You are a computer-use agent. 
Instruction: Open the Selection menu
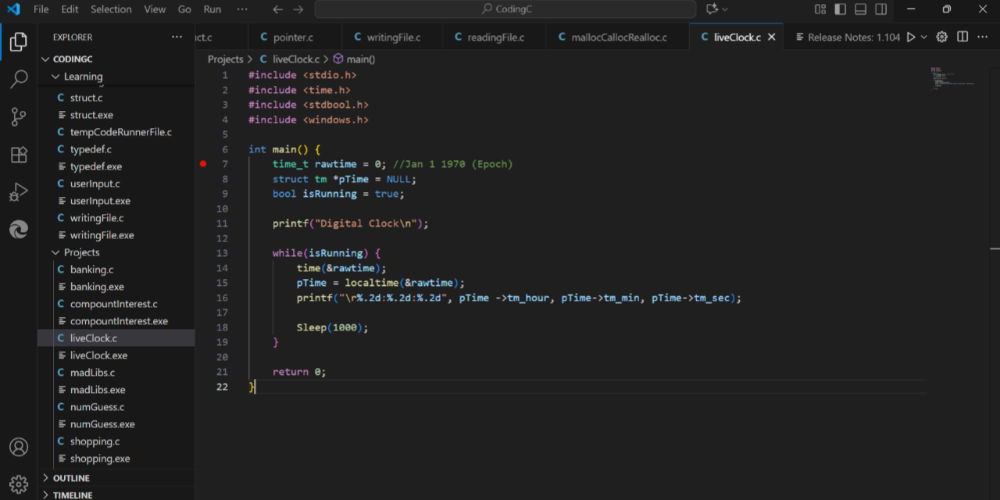[x=111, y=9]
